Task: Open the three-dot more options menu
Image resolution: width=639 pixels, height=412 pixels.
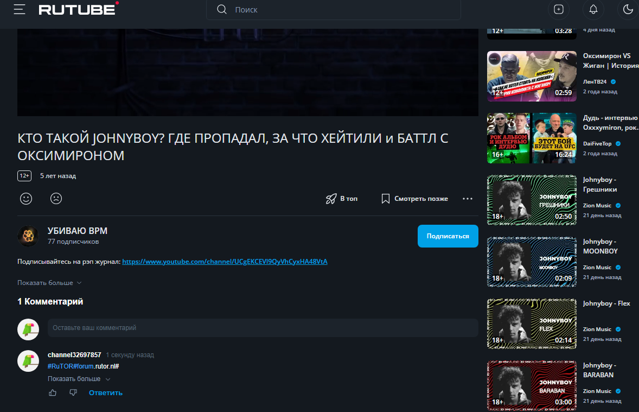Action: [x=468, y=199]
